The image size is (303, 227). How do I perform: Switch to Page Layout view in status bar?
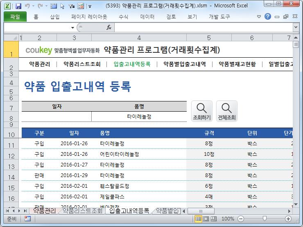click(x=206, y=219)
